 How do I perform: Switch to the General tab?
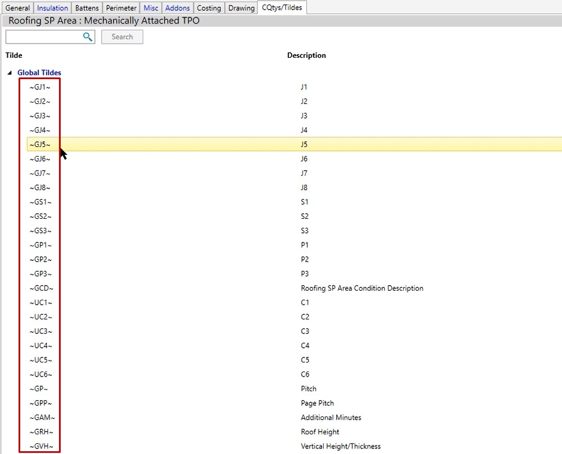pos(17,8)
